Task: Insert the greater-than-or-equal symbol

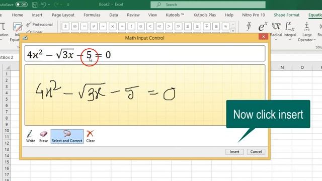Action: [x=197, y=26]
